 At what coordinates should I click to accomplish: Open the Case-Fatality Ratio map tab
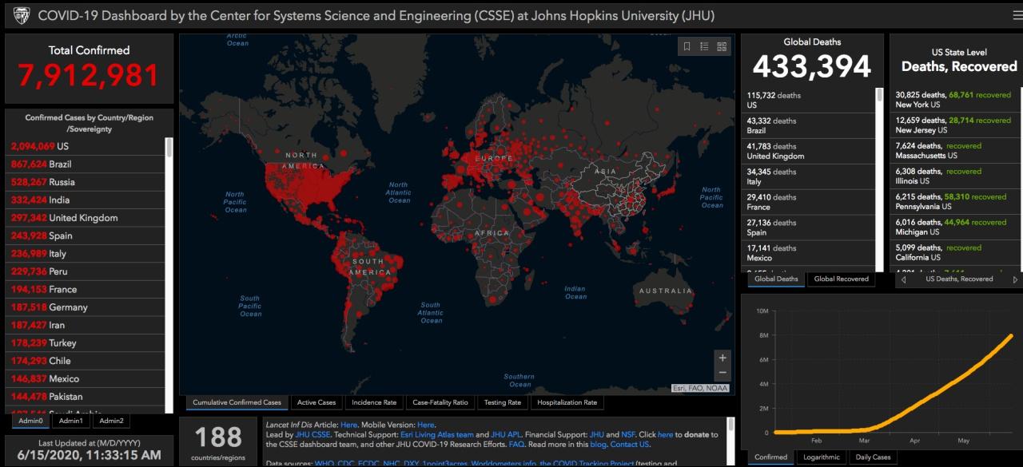tap(440, 402)
